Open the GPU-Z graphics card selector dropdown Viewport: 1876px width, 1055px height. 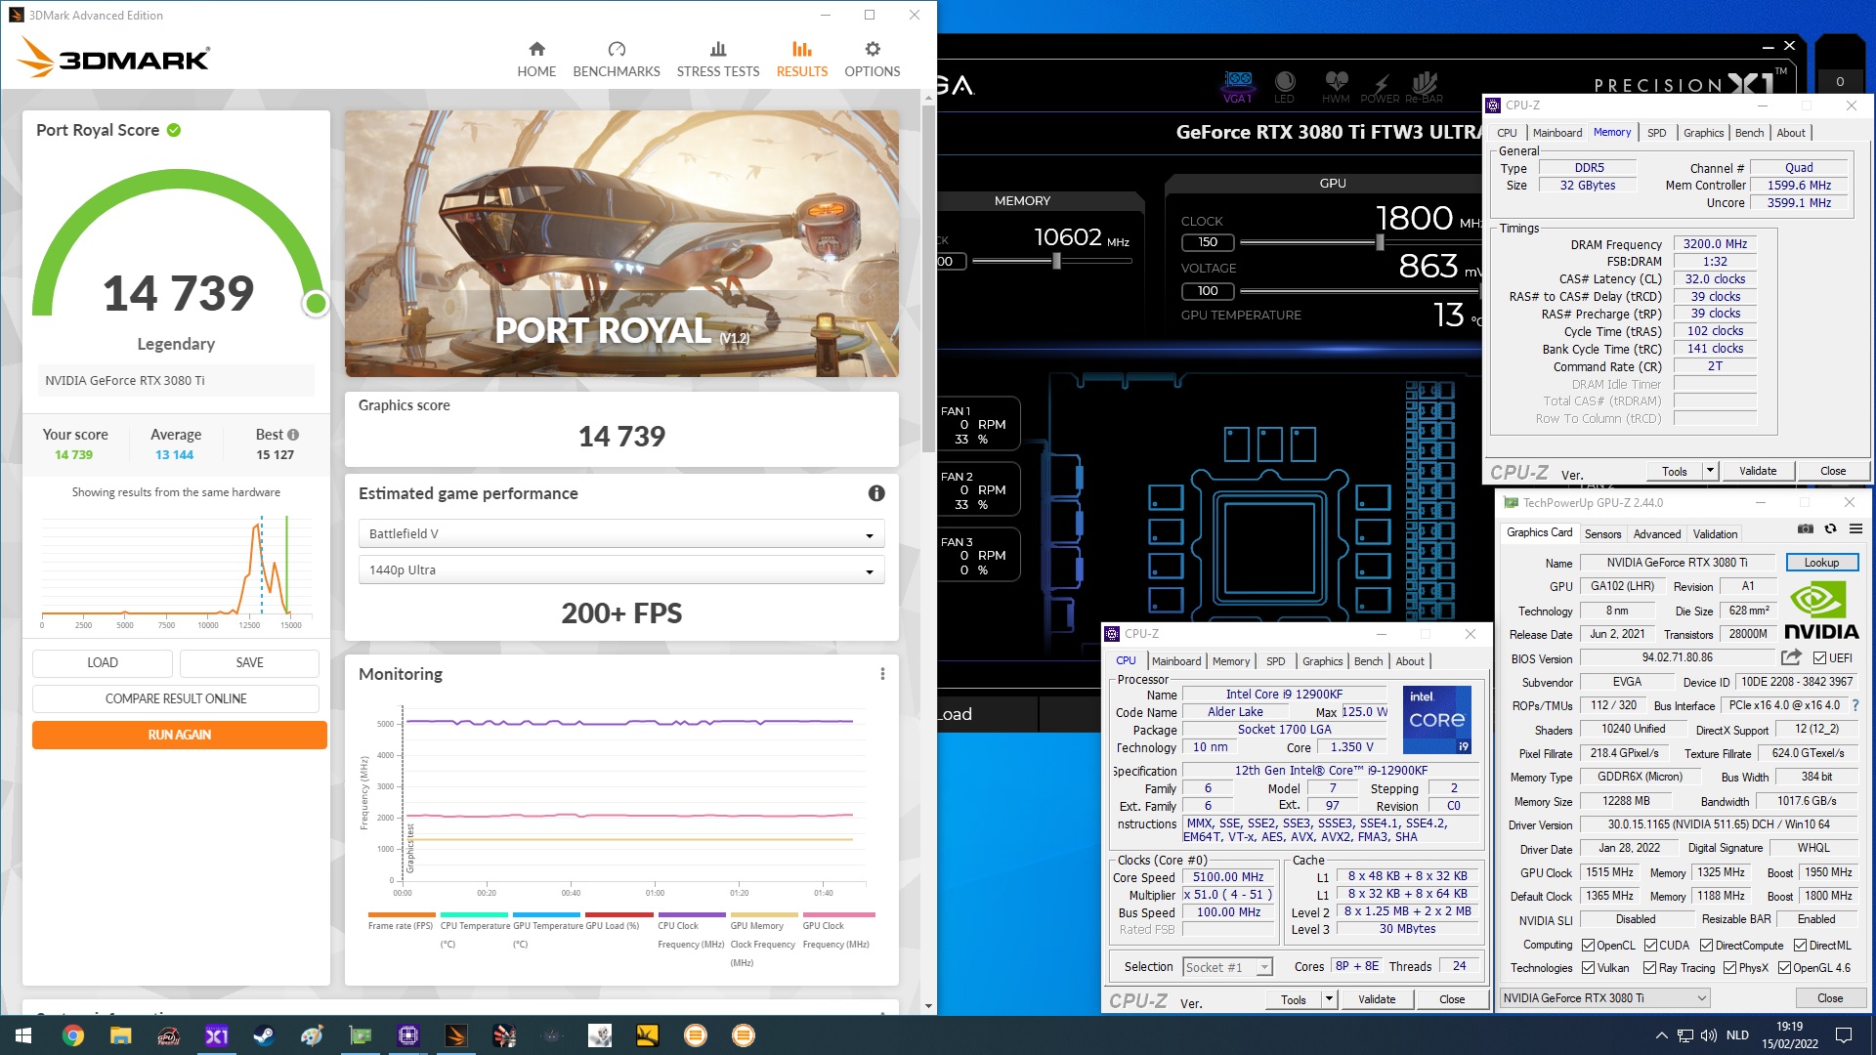point(1604,998)
